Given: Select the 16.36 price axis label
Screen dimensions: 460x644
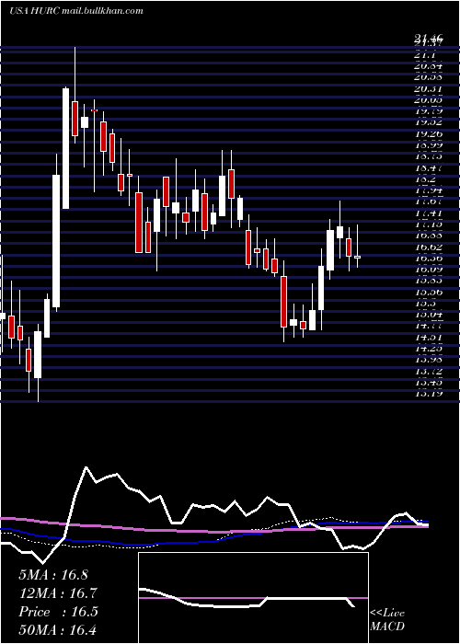Looking at the screenshot, I should tap(429, 258).
